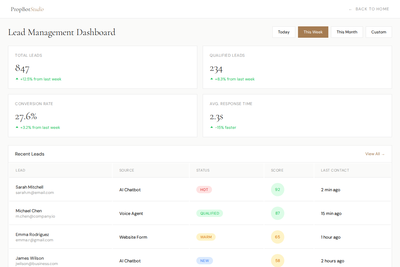
Task: Click the trend arrow under Conversion Rate
Action: 17,127
